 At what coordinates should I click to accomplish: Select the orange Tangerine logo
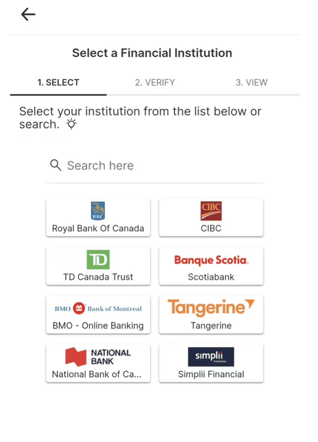(x=211, y=307)
